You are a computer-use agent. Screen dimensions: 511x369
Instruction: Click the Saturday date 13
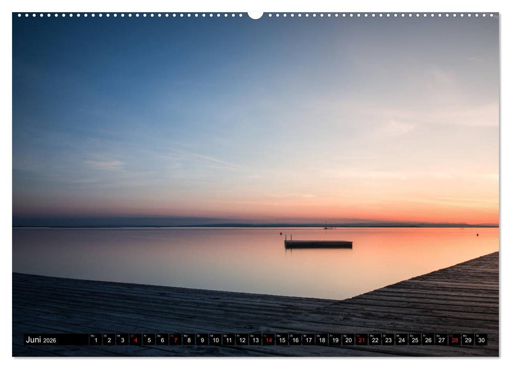point(256,341)
